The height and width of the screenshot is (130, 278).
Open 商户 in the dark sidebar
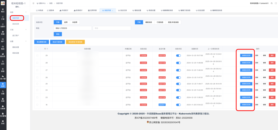tap(3, 40)
